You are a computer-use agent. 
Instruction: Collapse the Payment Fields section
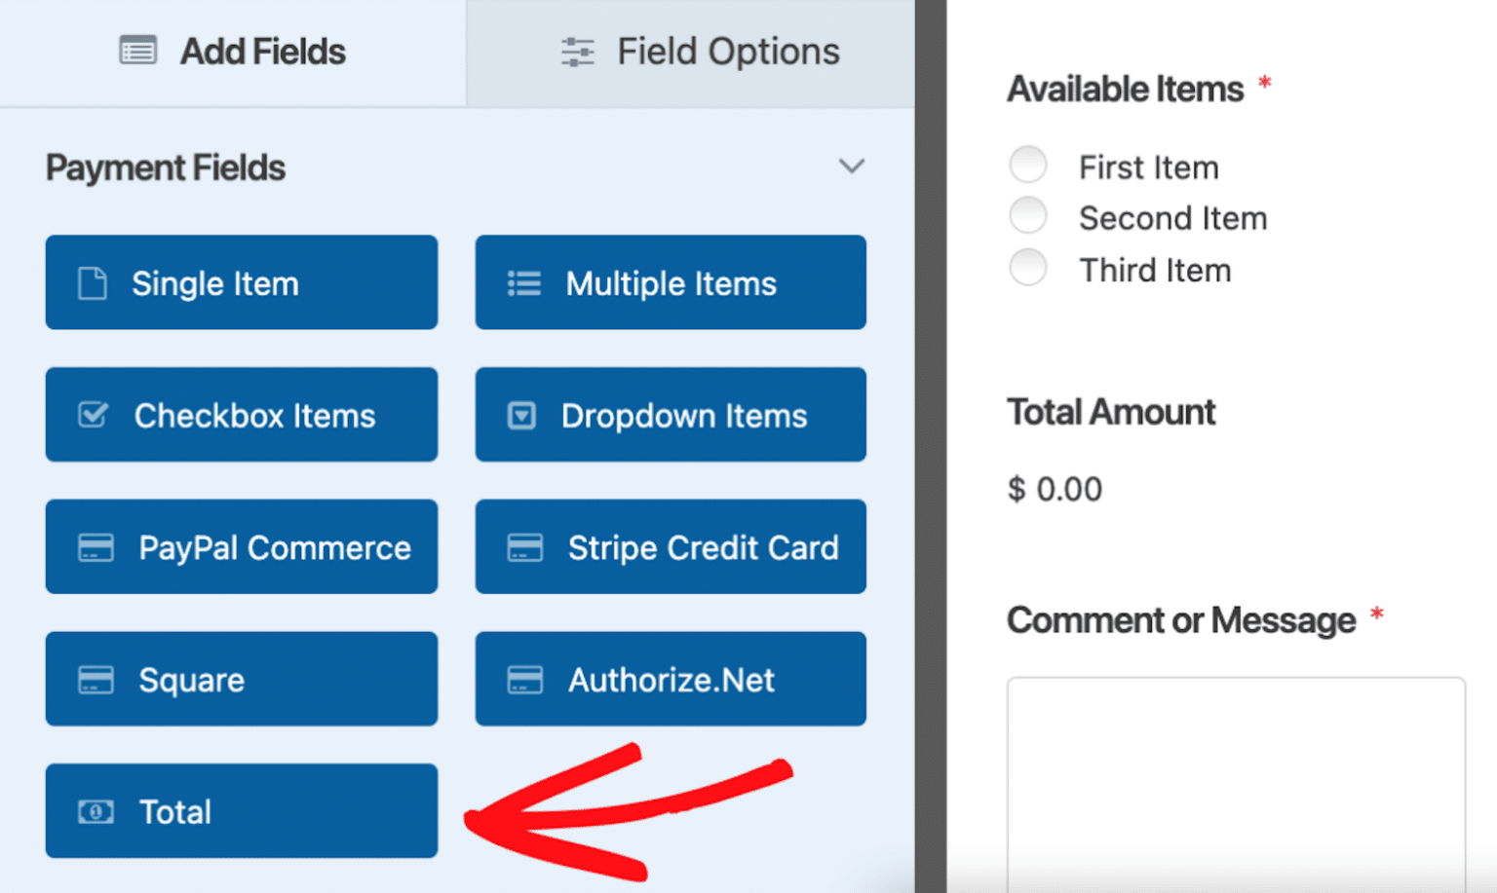pyautogui.click(x=852, y=167)
